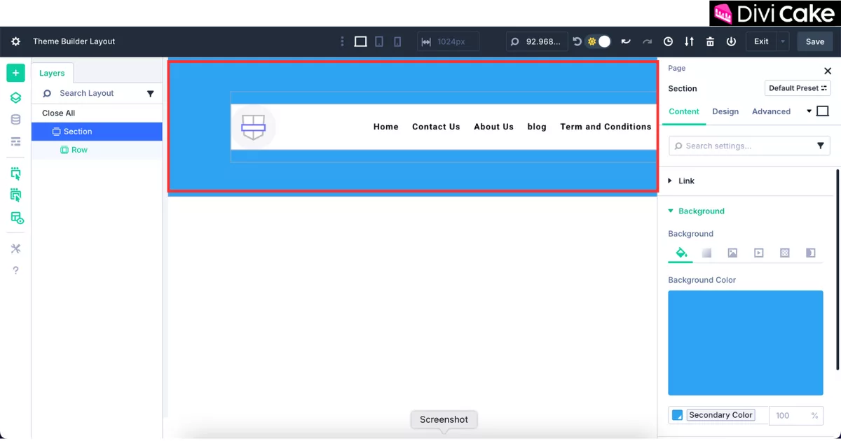The height and width of the screenshot is (441, 841).
Task: Click the Secondary Color name label
Action: pyautogui.click(x=720, y=415)
